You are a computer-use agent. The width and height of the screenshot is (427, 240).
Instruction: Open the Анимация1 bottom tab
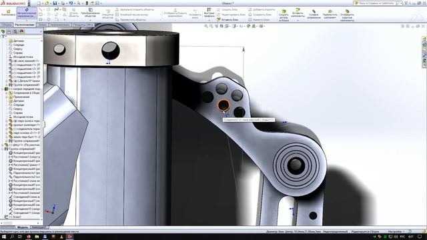point(39,227)
